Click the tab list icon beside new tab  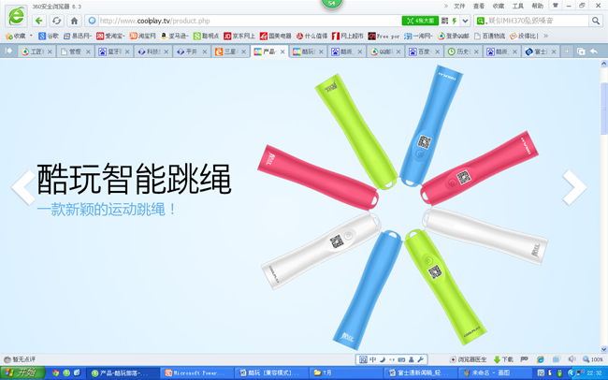point(581,51)
